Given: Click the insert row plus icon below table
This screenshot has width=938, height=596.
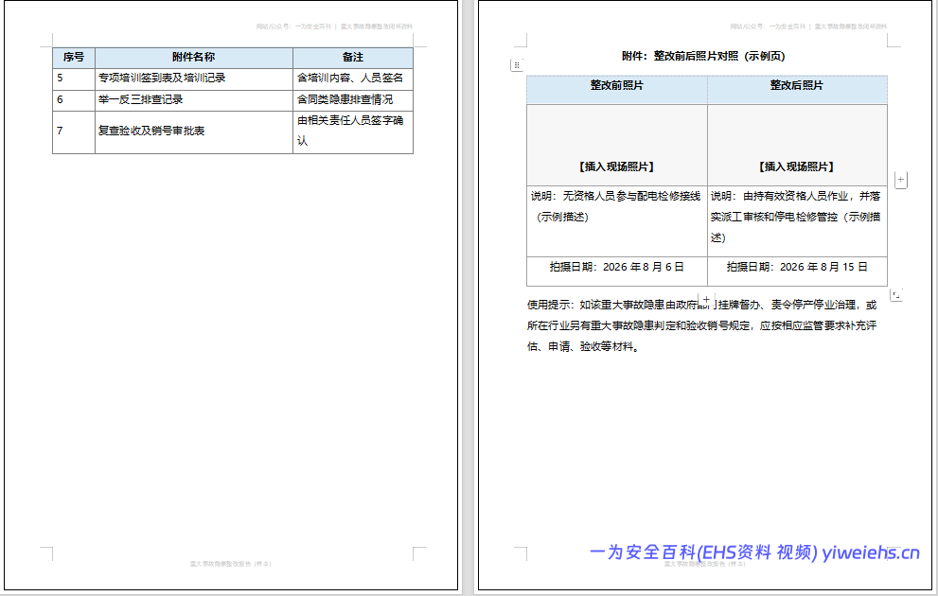Looking at the screenshot, I should tap(706, 300).
